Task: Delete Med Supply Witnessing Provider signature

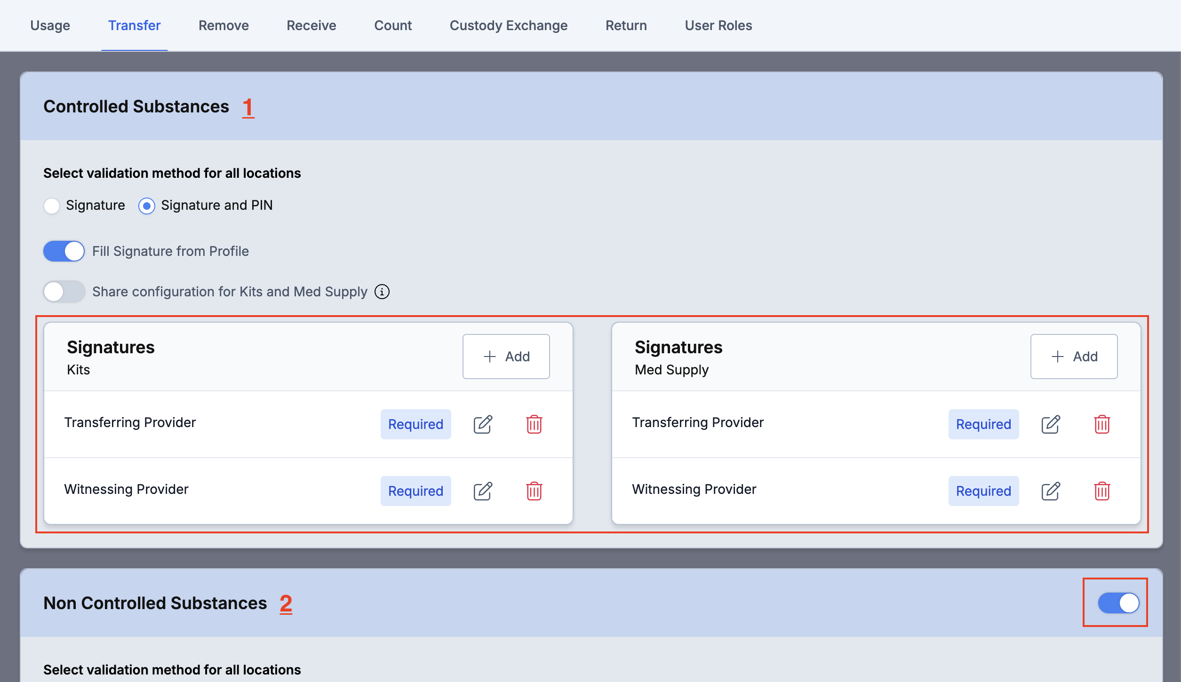Action: (1102, 491)
